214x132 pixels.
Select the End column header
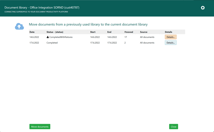pyautogui.click(x=109, y=32)
